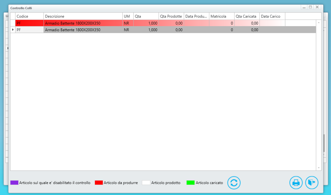The height and width of the screenshot is (195, 331).
Task: Click the row header of the red row
Action: pos(13,23)
